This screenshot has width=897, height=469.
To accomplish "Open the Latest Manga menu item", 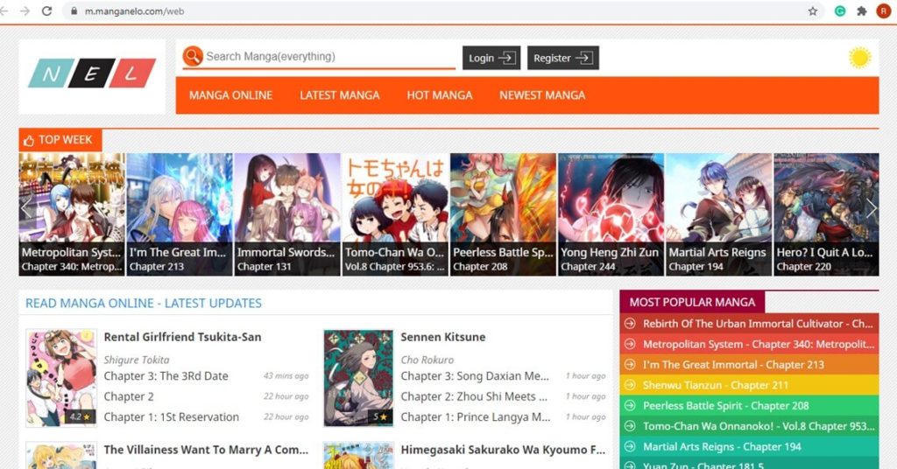I will [x=340, y=94].
